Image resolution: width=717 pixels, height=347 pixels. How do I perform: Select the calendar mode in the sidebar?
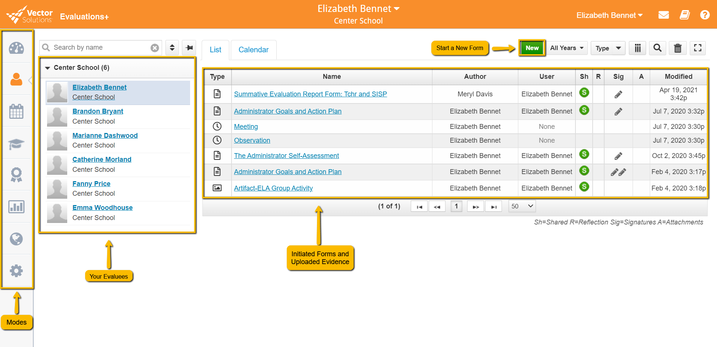[16, 111]
